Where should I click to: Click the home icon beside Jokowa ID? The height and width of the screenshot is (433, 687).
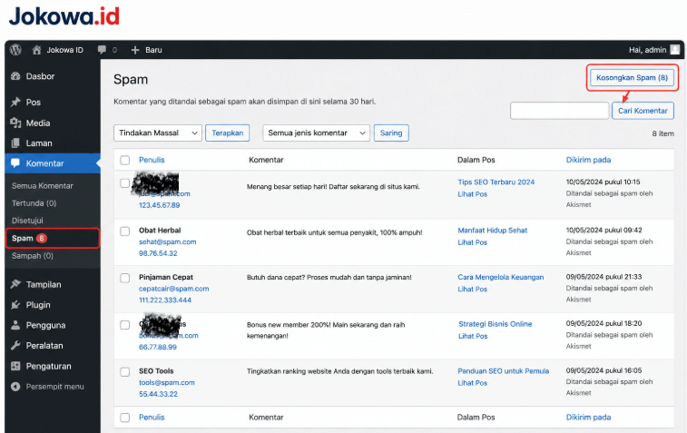[x=37, y=50]
